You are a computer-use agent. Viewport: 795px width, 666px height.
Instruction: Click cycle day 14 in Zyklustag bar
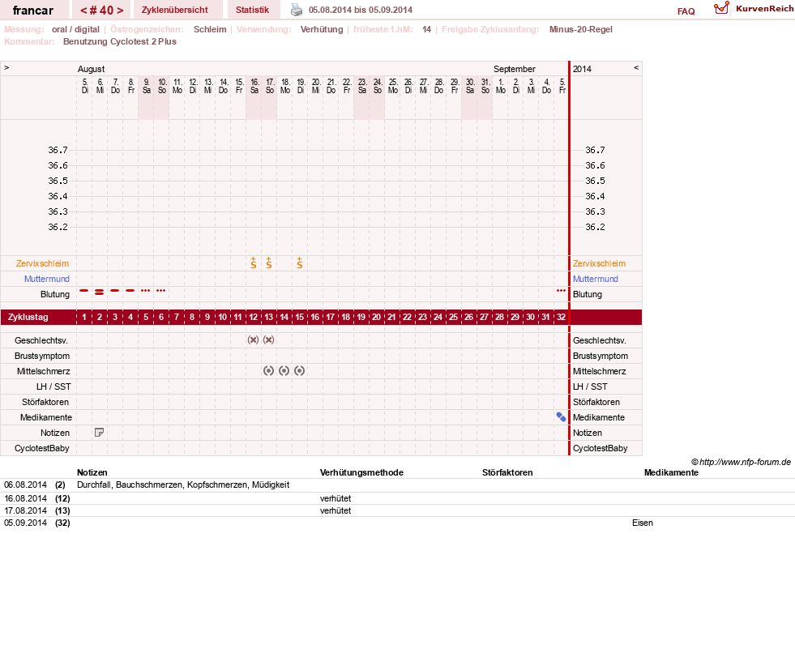click(x=284, y=317)
